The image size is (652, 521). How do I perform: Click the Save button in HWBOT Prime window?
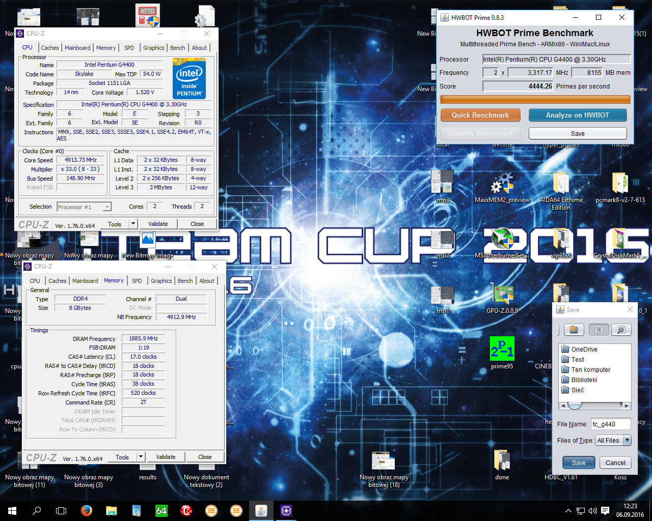(578, 133)
